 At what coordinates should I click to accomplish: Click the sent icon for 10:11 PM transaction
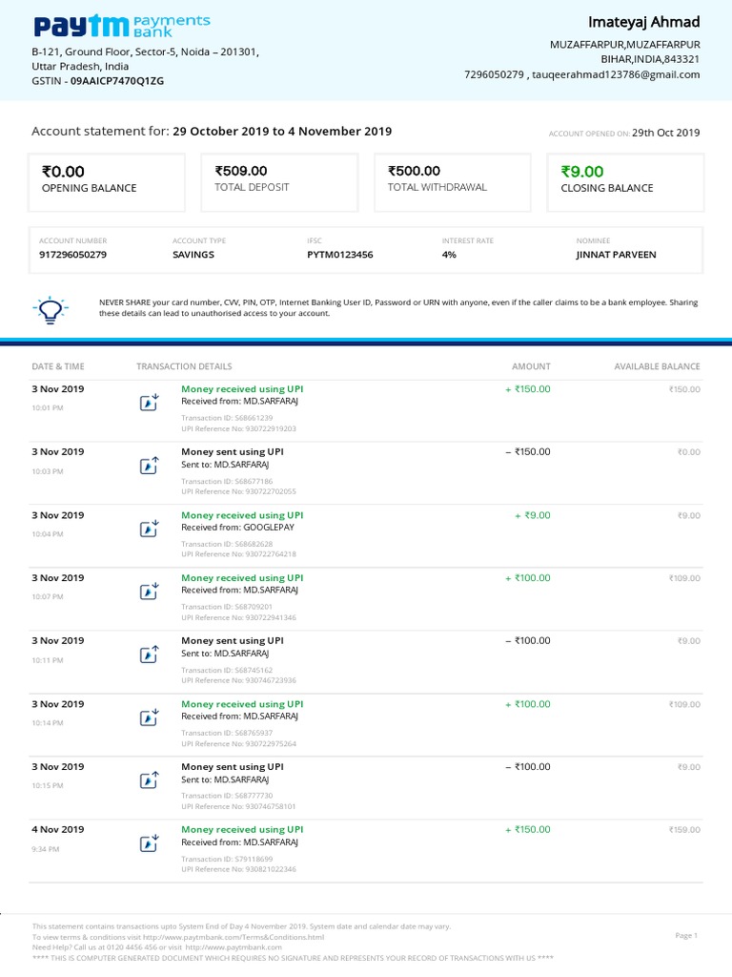[x=149, y=655]
